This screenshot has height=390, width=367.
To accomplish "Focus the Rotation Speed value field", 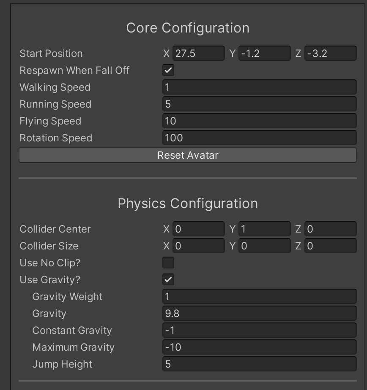I will tap(259, 138).
